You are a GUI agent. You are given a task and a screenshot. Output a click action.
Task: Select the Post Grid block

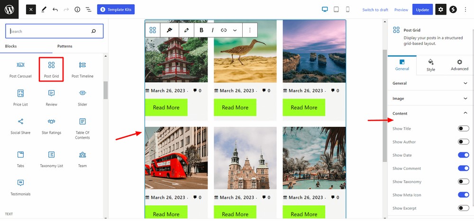51,69
